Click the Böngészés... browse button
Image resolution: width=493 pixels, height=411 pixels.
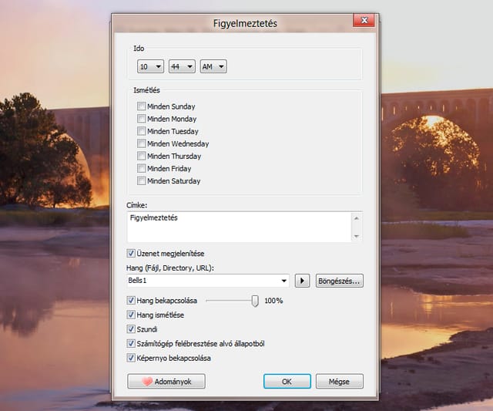(340, 281)
